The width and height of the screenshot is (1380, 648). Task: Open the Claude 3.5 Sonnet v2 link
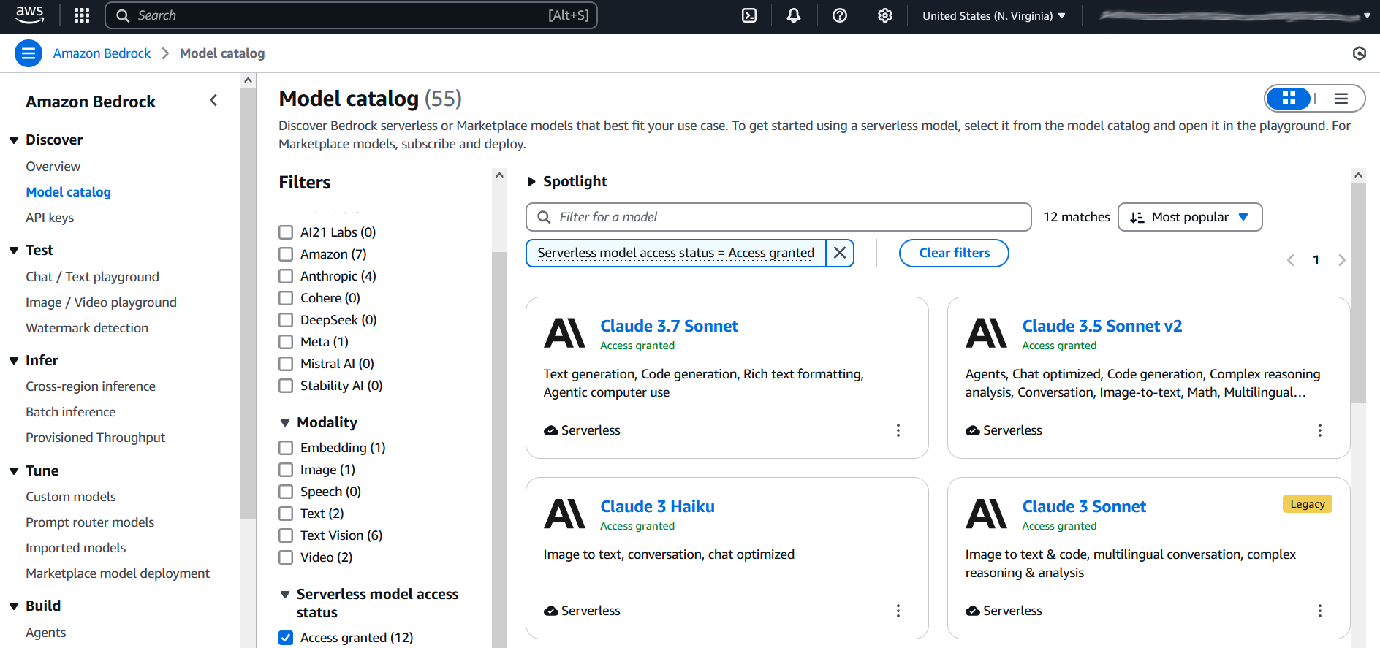coord(1102,326)
